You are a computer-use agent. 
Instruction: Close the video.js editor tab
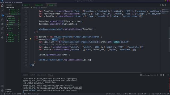pyautogui.click(x=56, y=5)
